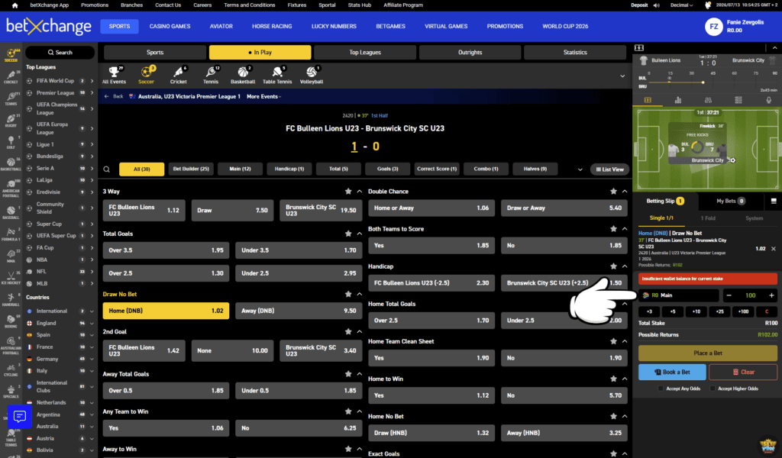Star the Both Teams to Score market
Screen dimensions: 782x458
[613, 229]
